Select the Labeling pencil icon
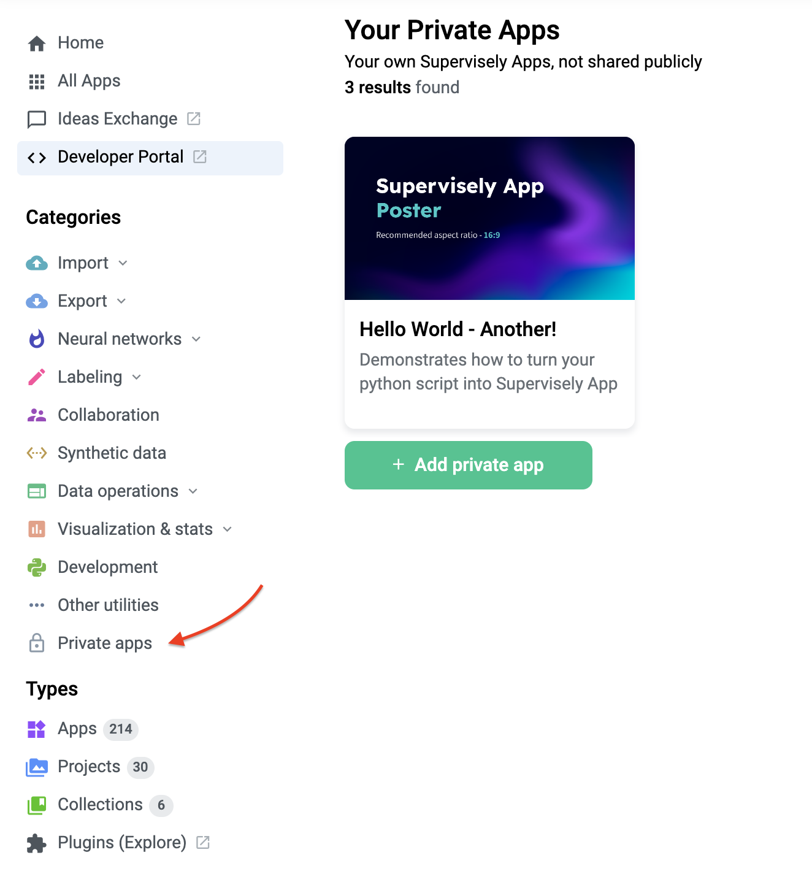This screenshot has height=882, width=812. click(37, 377)
